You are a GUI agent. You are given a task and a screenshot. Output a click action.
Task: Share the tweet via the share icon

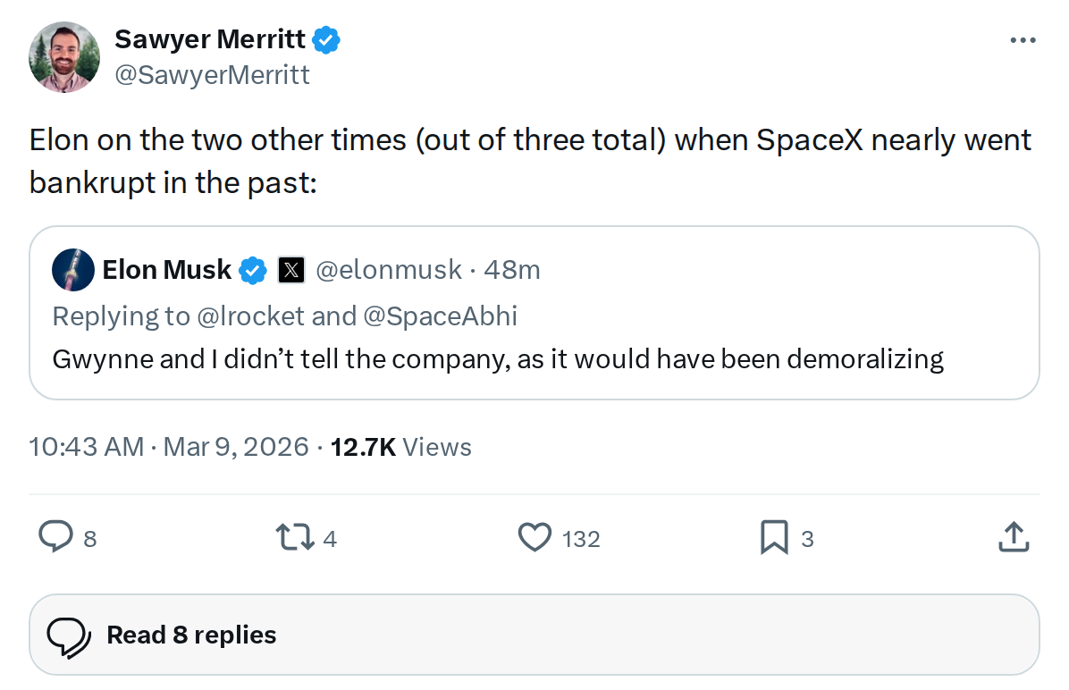point(1014,537)
